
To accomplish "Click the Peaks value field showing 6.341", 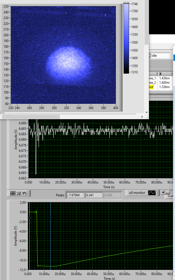I will coord(93,195).
